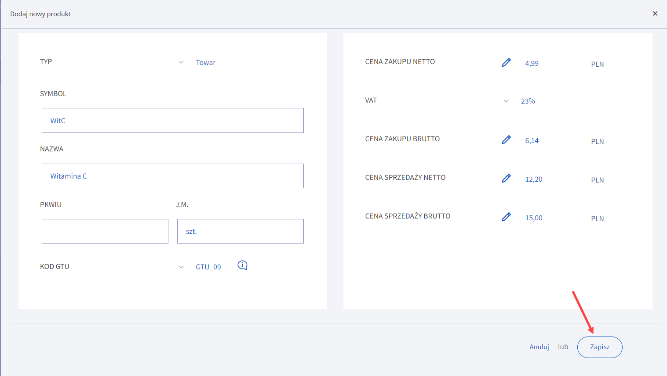The image size is (667, 376).
Task: Click the 23% VAT value
Action: tap(528, 101)
